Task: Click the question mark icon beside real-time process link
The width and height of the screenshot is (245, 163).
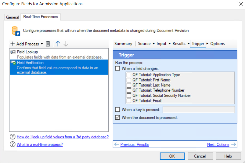Action: coord(12,144)
